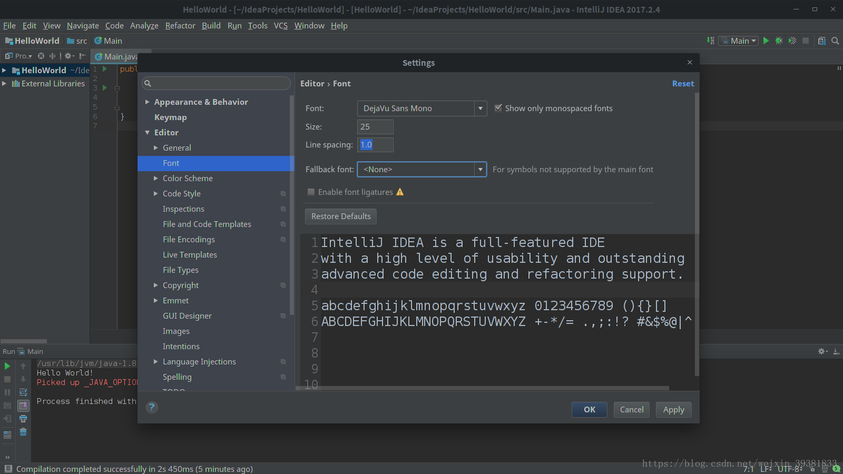Click ligatures warning triangle icon

click(x=400, y=192)
